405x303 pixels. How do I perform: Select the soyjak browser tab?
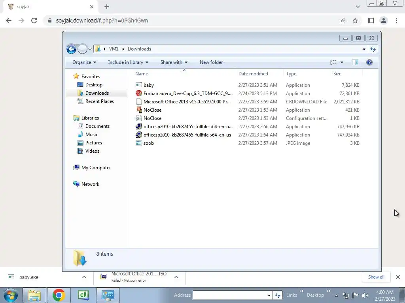point(51,7)
